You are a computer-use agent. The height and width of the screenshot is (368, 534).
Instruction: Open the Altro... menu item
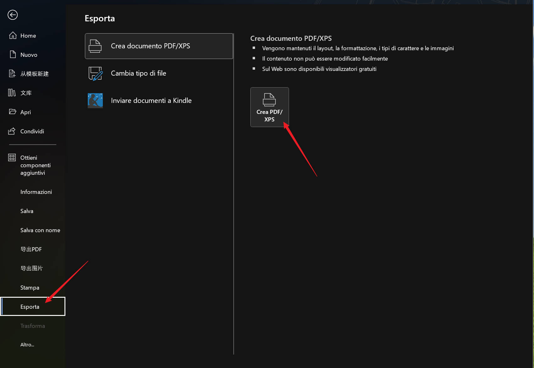point(27,345)
